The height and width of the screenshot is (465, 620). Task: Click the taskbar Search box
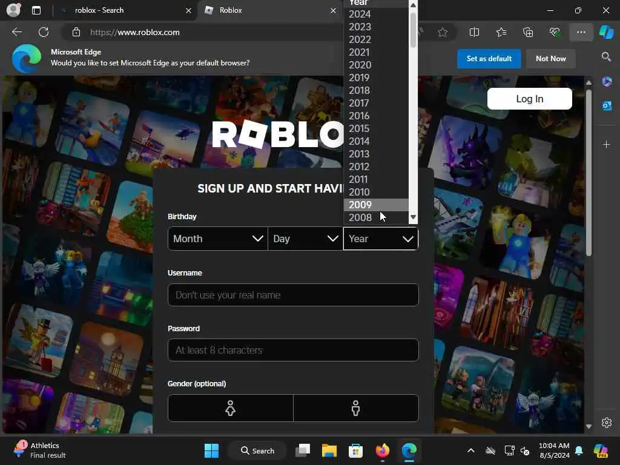tap(257, 450)
